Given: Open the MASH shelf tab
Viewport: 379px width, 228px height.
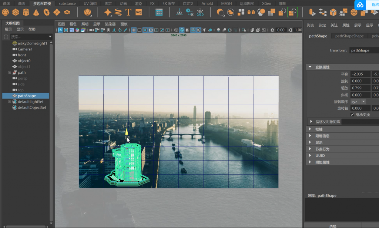Looking at the screenshot, I should (226, 3).
